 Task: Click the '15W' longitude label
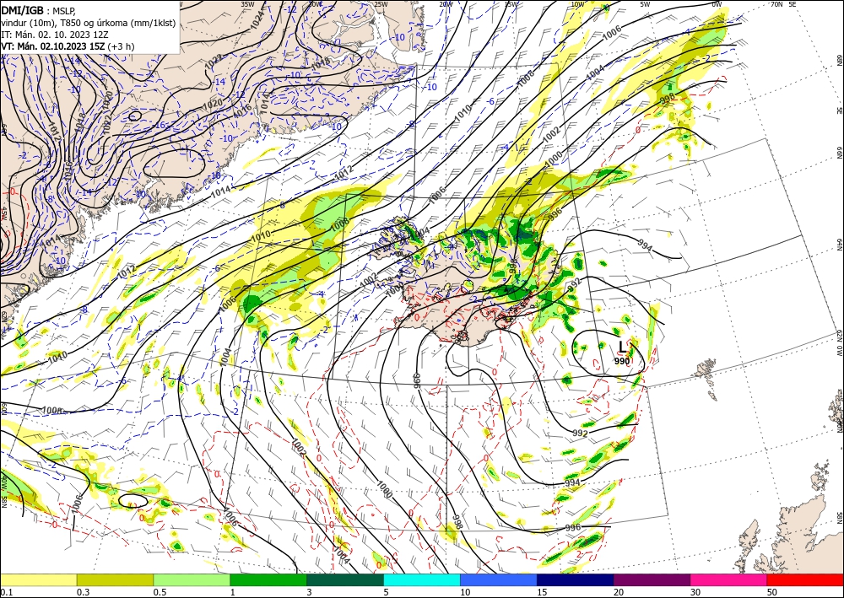[511, 4]
